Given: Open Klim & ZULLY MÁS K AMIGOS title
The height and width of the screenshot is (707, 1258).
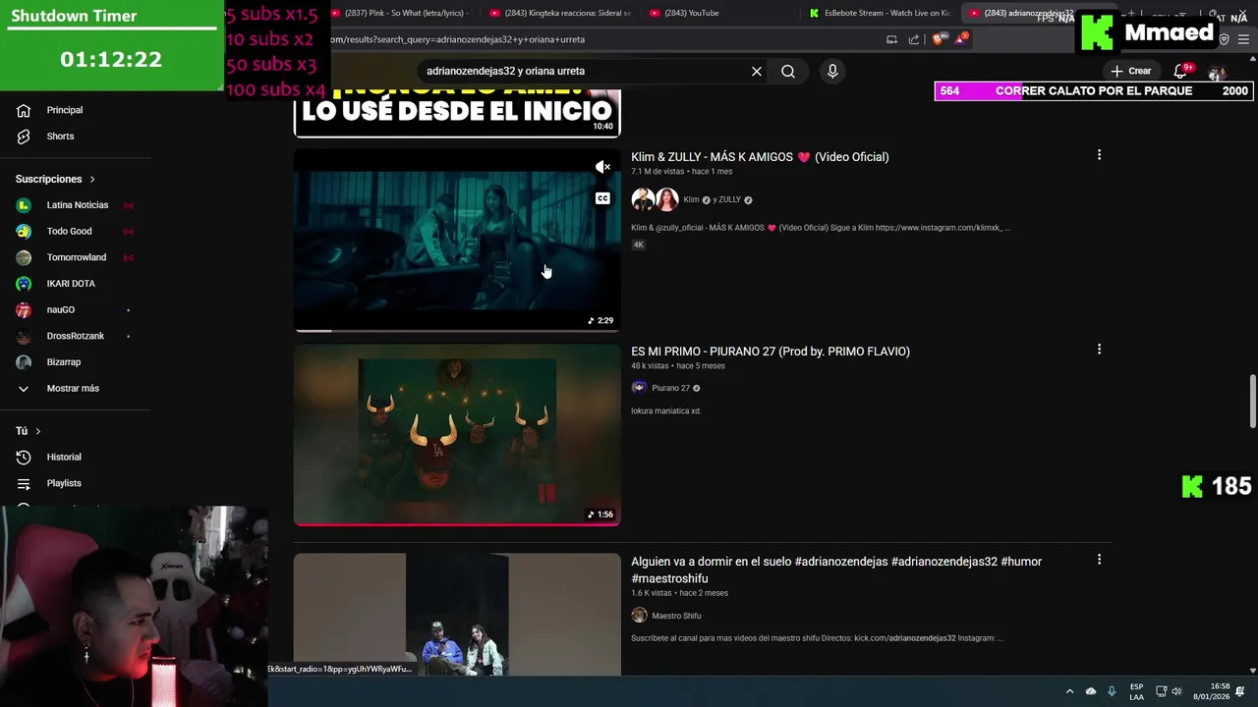Looking at the screenshot, I should 760,157.
